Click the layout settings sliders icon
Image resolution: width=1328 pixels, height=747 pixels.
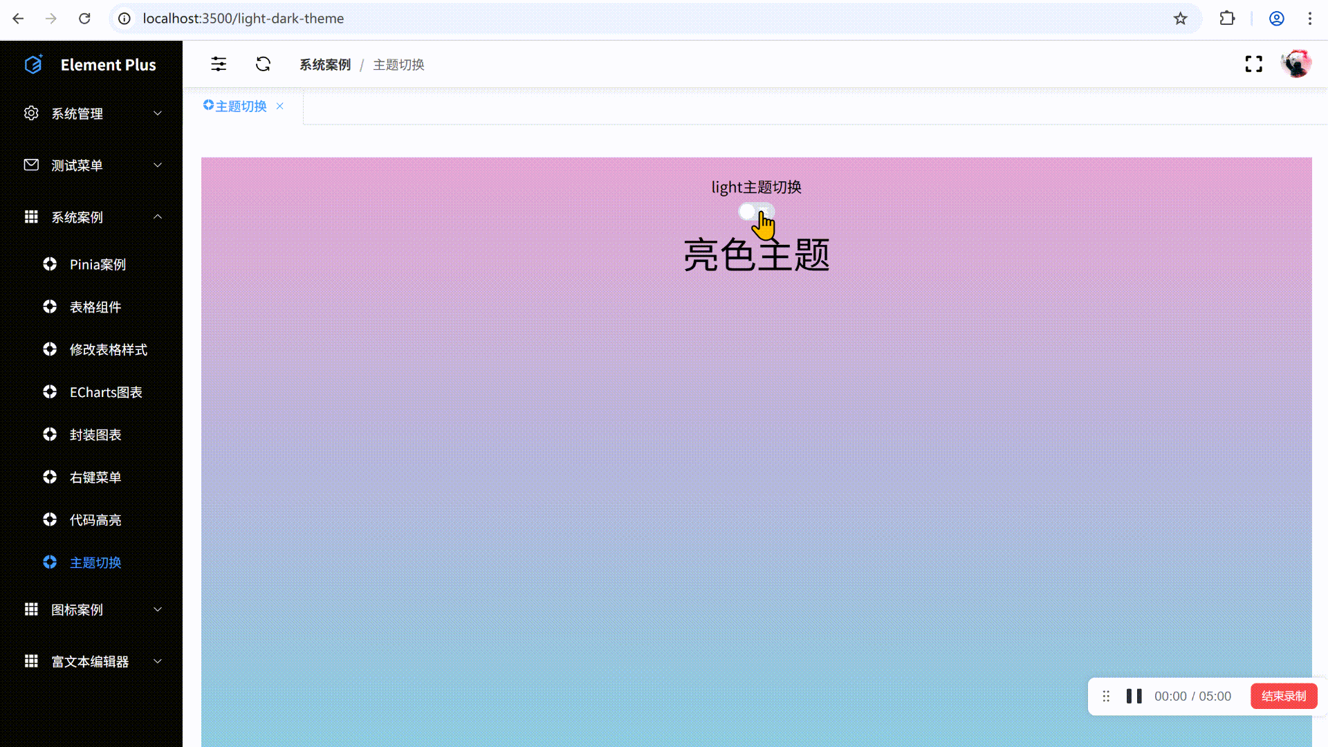[219, 64]
